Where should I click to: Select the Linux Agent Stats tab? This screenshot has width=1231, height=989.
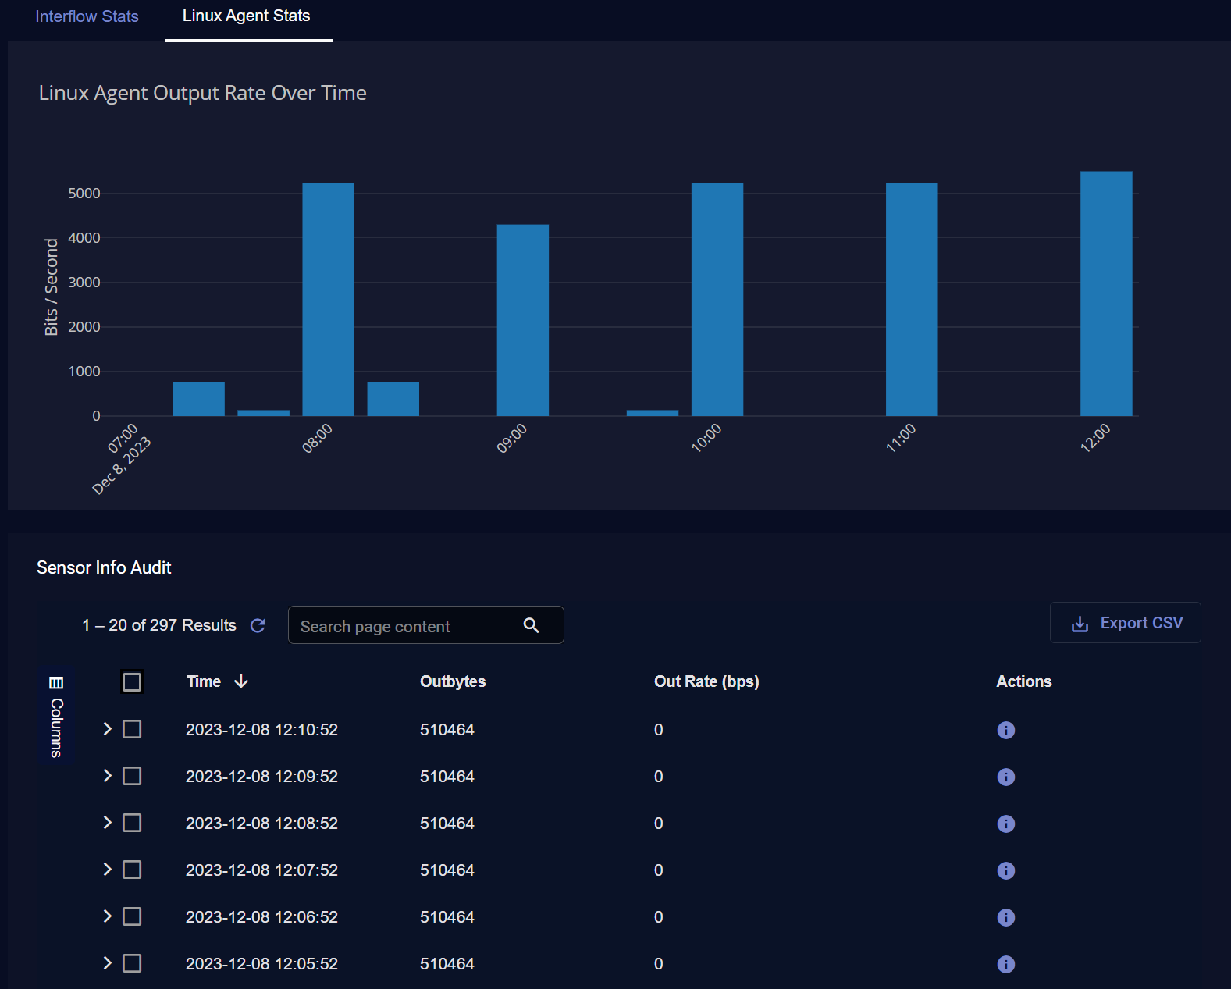pyautogui.click(x=246, y=16)
